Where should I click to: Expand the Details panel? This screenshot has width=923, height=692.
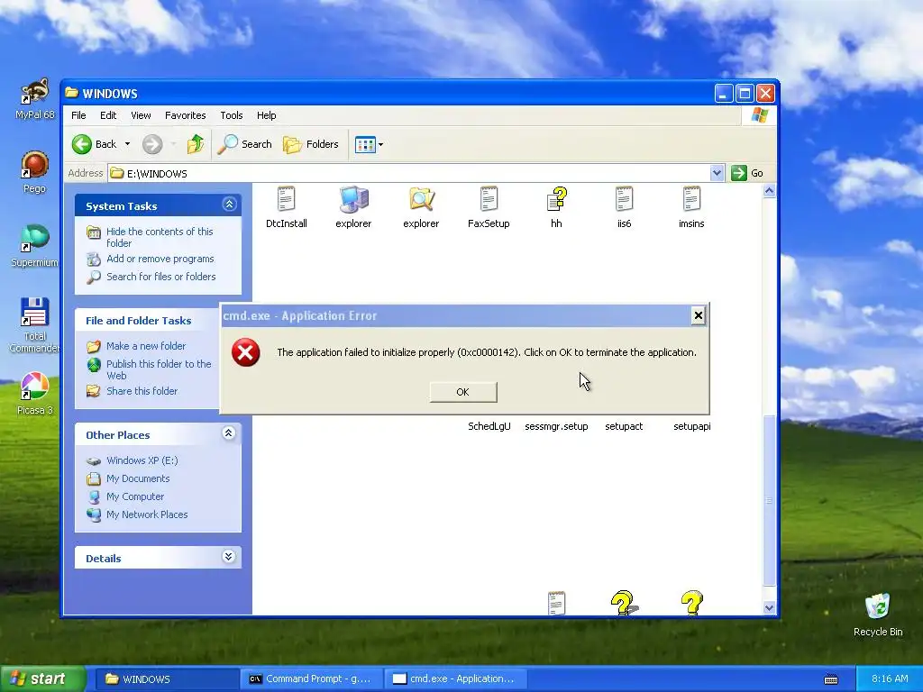tap(229, 557)
